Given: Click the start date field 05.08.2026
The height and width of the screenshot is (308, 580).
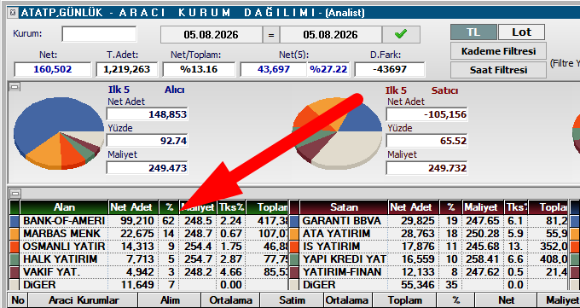Looking at the screenshot, I should tap(212, 35).
